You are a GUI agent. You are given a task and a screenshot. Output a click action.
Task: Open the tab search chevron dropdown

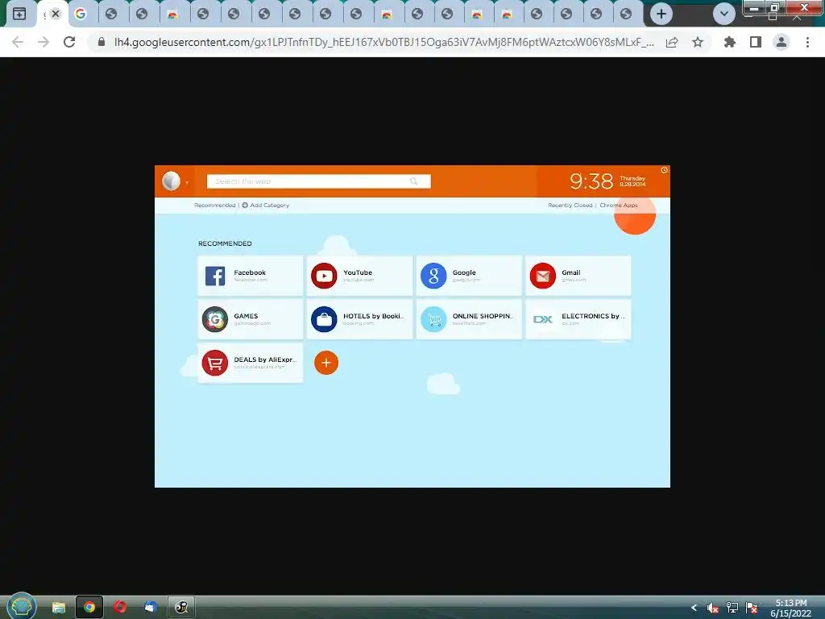724,14
